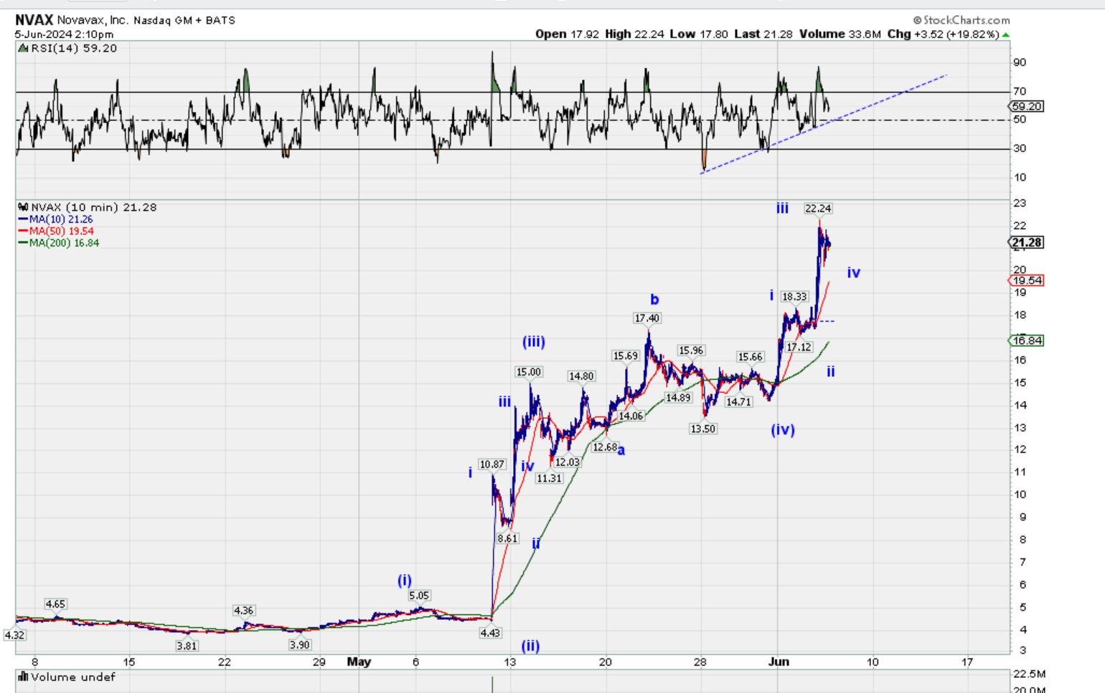This screenshot has width=1105, height=693.
Task: Click the Volume undef legend
Action: 67,677
